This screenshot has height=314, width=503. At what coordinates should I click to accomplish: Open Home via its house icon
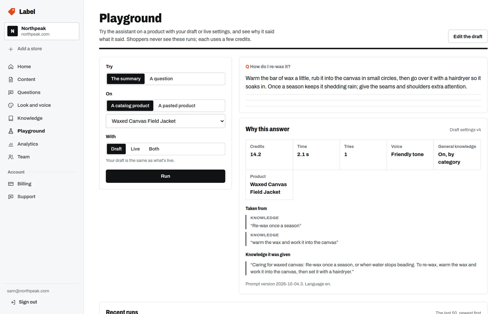click(x=11, y=67)
